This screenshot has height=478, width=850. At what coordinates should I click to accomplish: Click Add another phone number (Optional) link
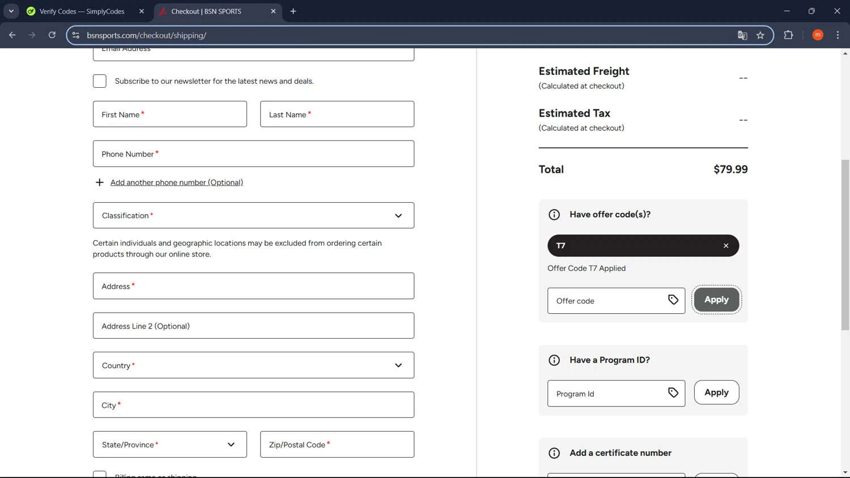[176, 182]
